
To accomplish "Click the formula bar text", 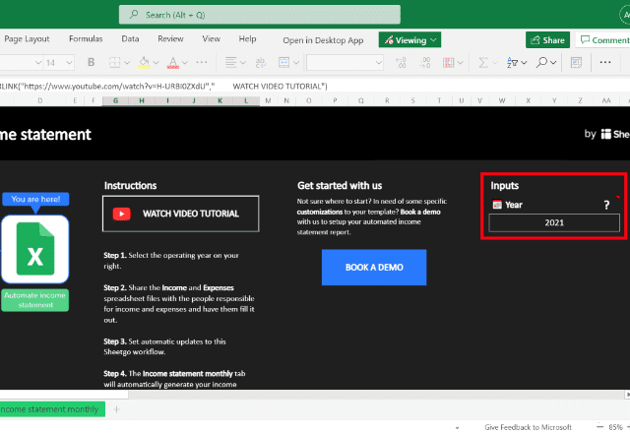I will point(164,86).
